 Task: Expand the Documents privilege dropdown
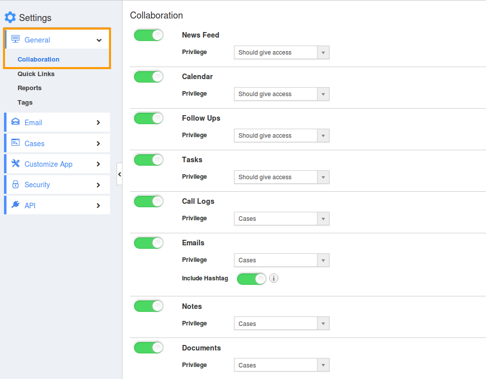click(281, 365)
